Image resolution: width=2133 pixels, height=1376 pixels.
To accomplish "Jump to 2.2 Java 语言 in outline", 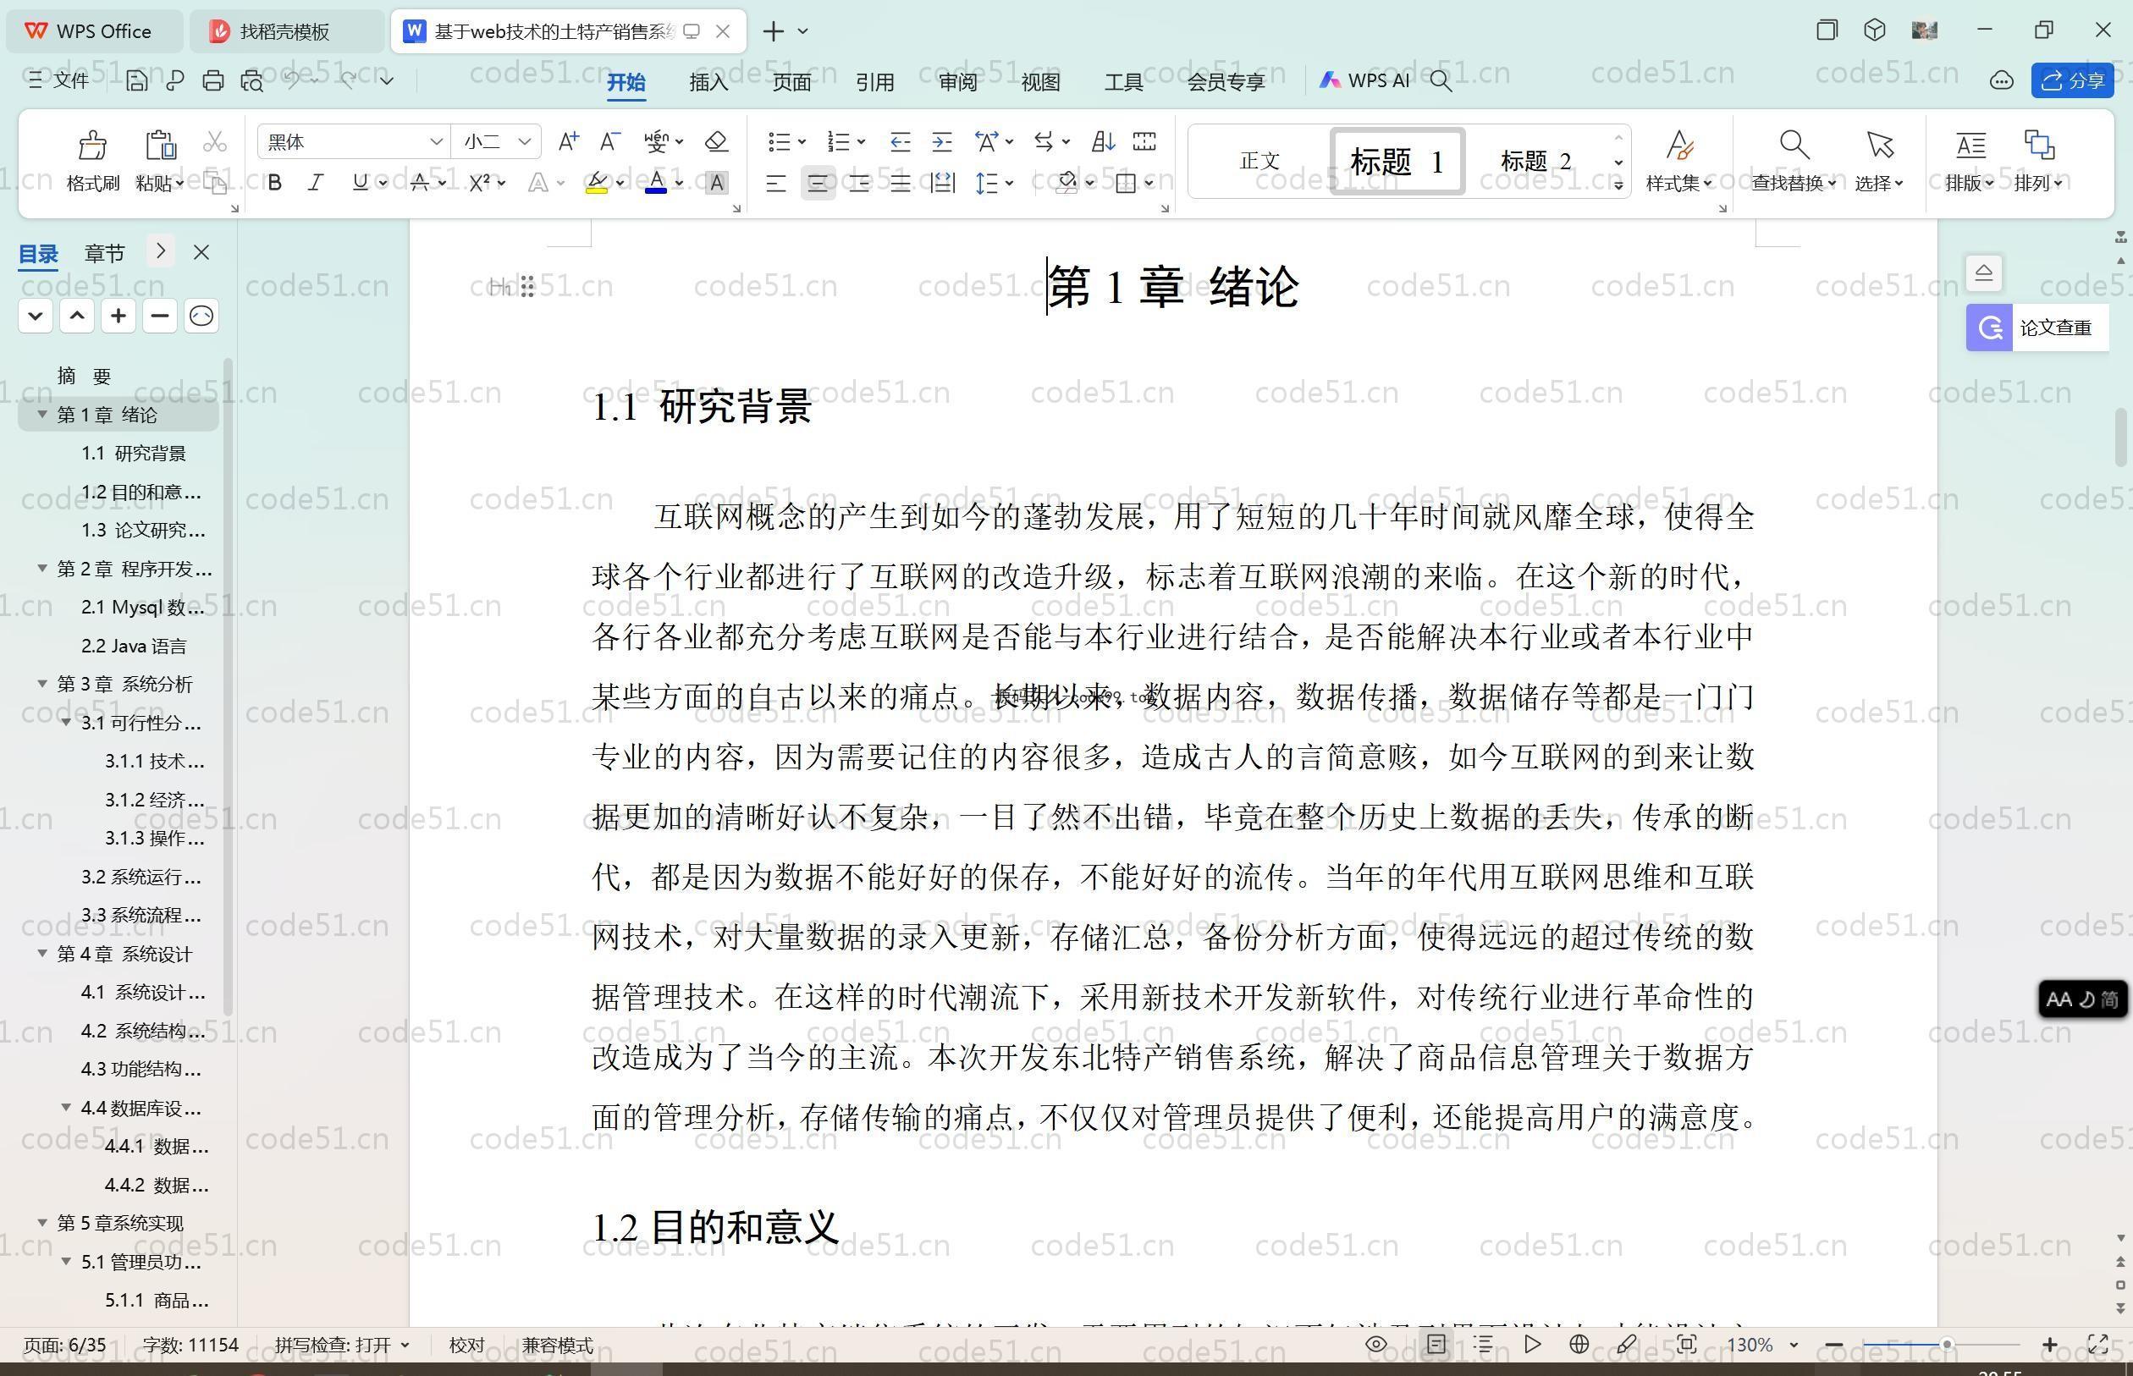I will [x=134, y=645].
